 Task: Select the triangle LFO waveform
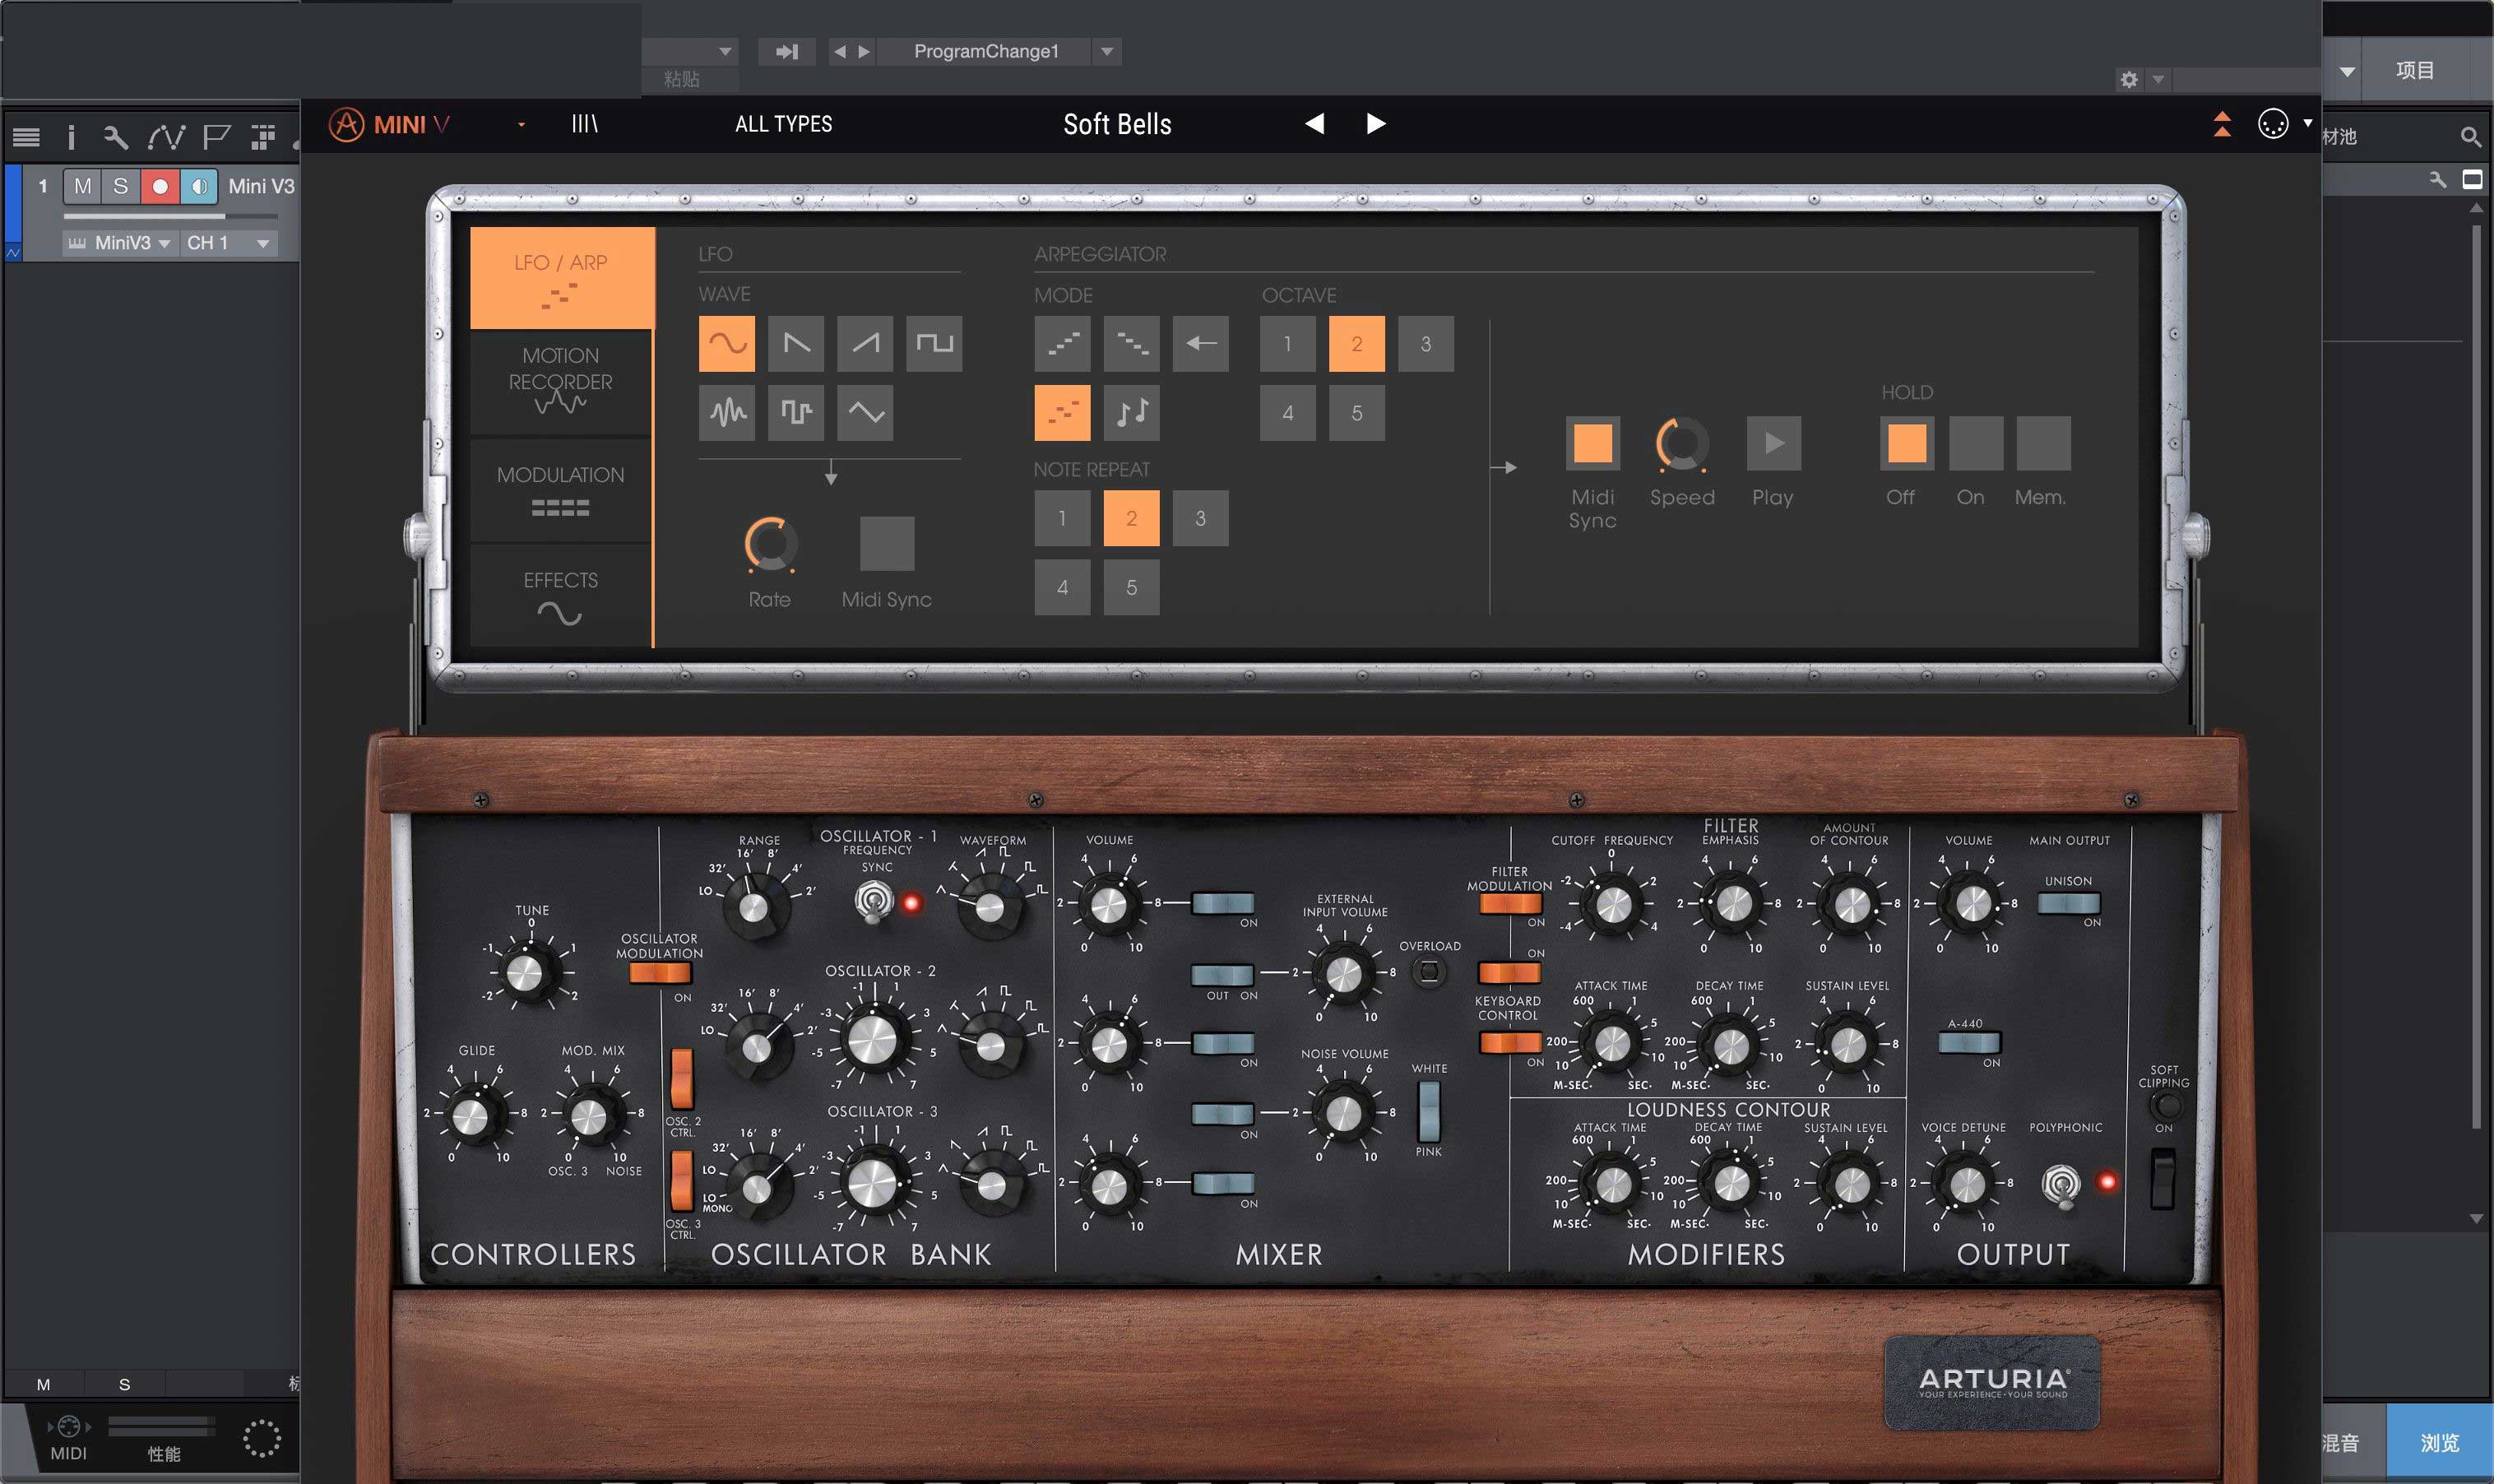865,412
